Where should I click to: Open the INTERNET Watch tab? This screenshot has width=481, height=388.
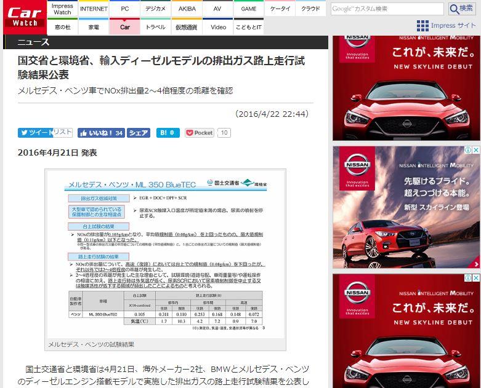click(x=94, y=9)
